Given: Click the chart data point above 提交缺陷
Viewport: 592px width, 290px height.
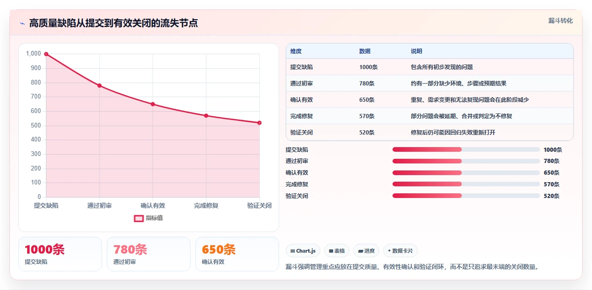Looking at the screenshot, I should click(x=46, y=54).
